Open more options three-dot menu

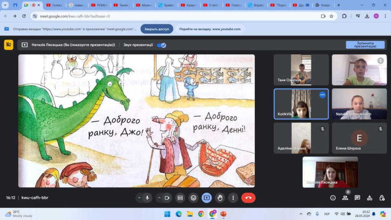(x=233, y=198)
